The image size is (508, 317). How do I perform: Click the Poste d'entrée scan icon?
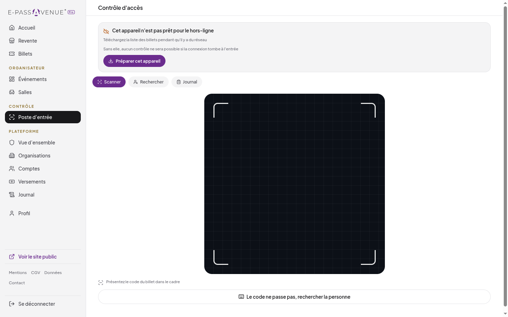(x=12, y=117)
